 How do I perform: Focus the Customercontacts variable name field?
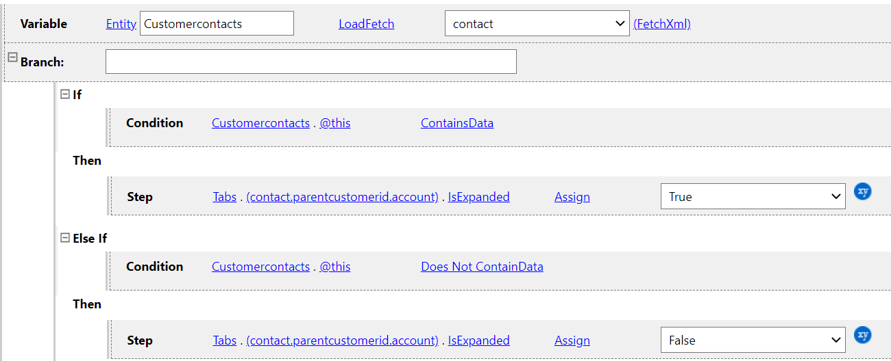tap(216, 24)
